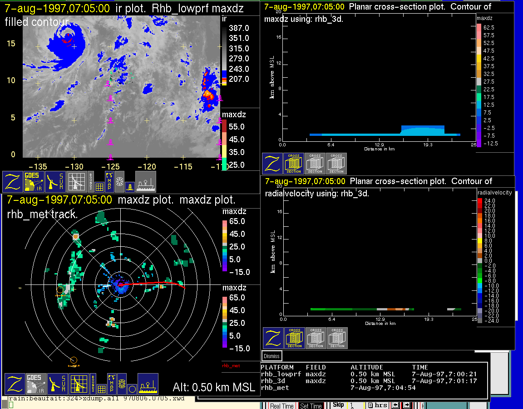Step time forward with the right arrow
Image resolution: width=523 pixels, height=409 pixels.
[407, 405]
